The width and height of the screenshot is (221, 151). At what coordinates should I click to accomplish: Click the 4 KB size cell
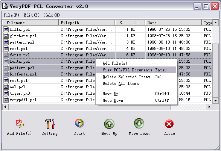pyautogui.click(x=131, y=48)
